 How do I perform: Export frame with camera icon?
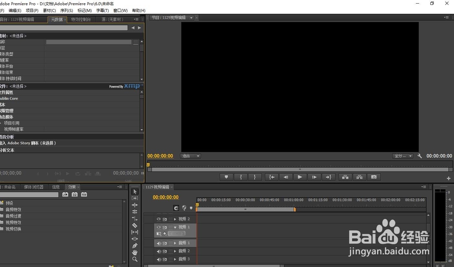tap(374, 177)
